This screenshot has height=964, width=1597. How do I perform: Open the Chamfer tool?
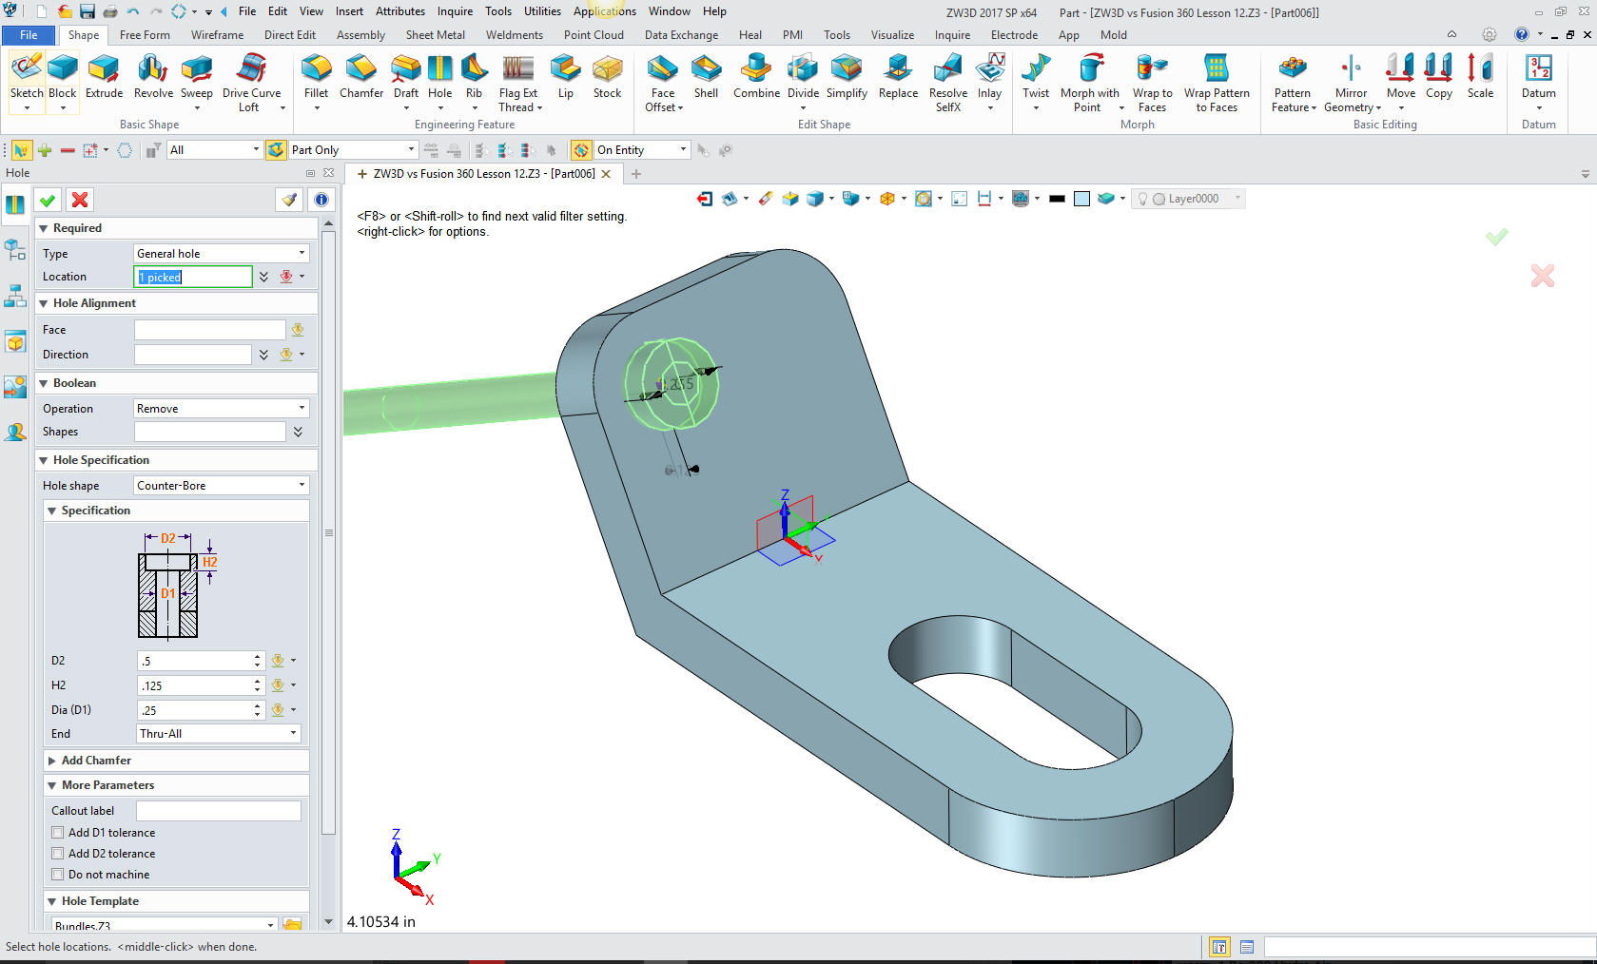[x=361, y=76]
